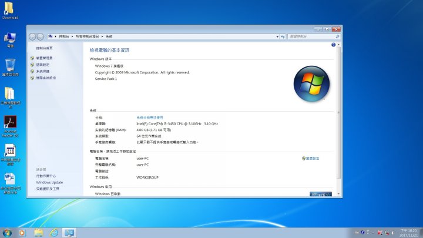Open the system rating unavailable link
Viewport: 423px width, 238px height.
tap(150, 118)
